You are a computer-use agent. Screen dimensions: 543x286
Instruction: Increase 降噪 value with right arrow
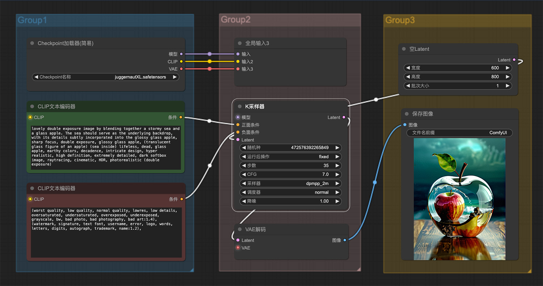click(x=337, y=201)
